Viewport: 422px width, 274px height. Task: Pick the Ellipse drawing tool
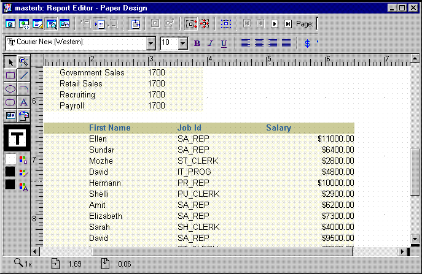click(x=10, y=89)
